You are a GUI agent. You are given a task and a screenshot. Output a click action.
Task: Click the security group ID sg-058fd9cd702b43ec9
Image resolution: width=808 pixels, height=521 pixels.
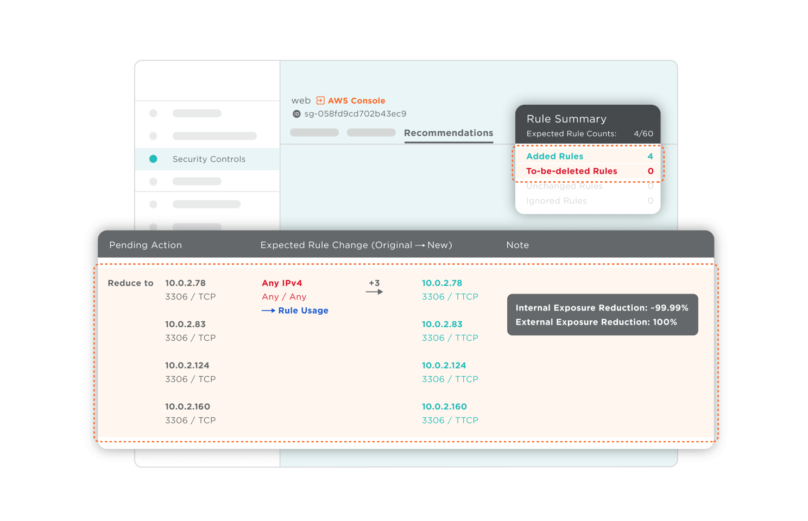click(x=355, y=114)
